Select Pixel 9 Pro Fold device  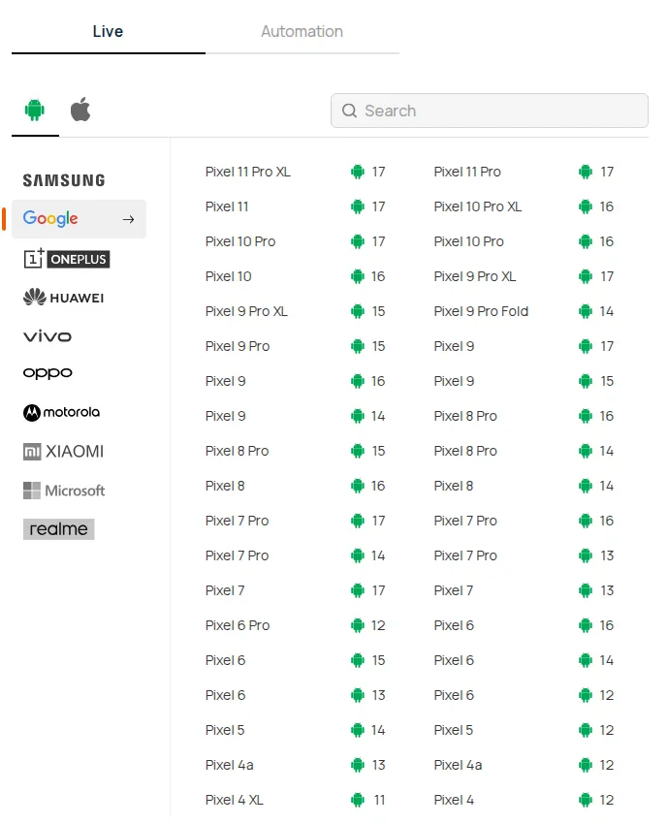pyautogui.click(x=481, y=311)
